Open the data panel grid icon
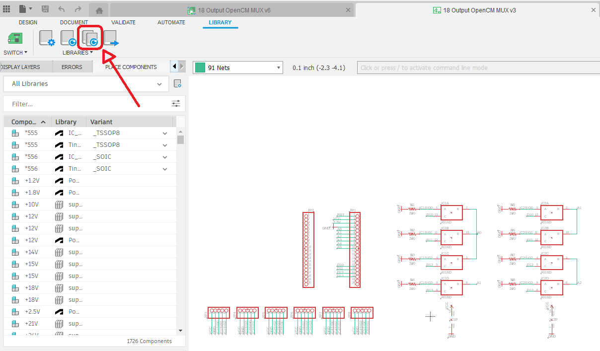The width and height of the screenshot is (600, 351). [x=7, y=9]
